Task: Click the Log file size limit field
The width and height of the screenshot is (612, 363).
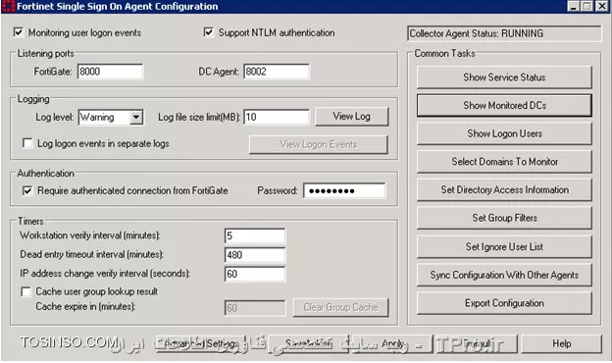Action: coord(277,117)
